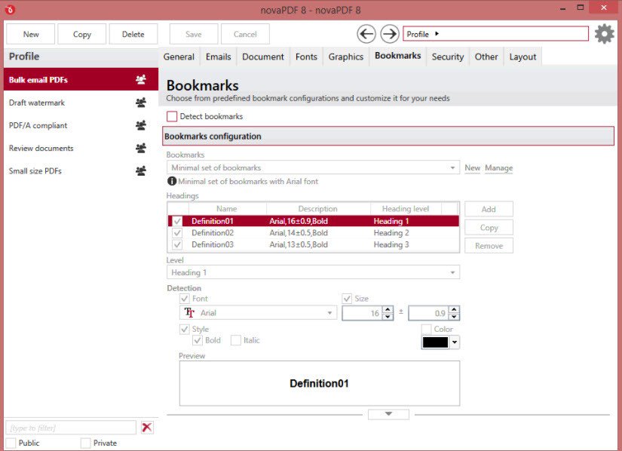
Task: Click the black color swatch
Action: click(435, 342)
